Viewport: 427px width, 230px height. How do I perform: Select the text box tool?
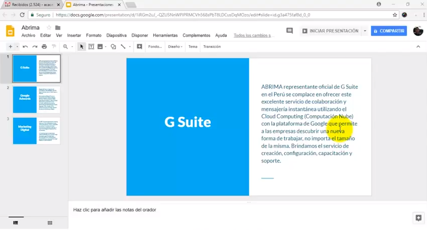[x=91, y=47]
